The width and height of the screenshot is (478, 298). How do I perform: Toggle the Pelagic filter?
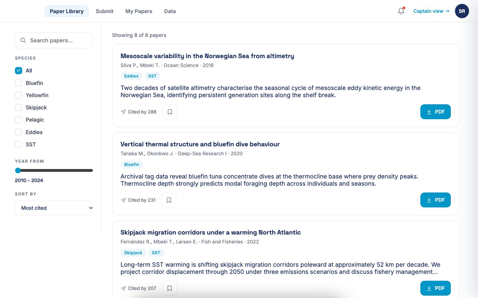[x=19, y=120]
